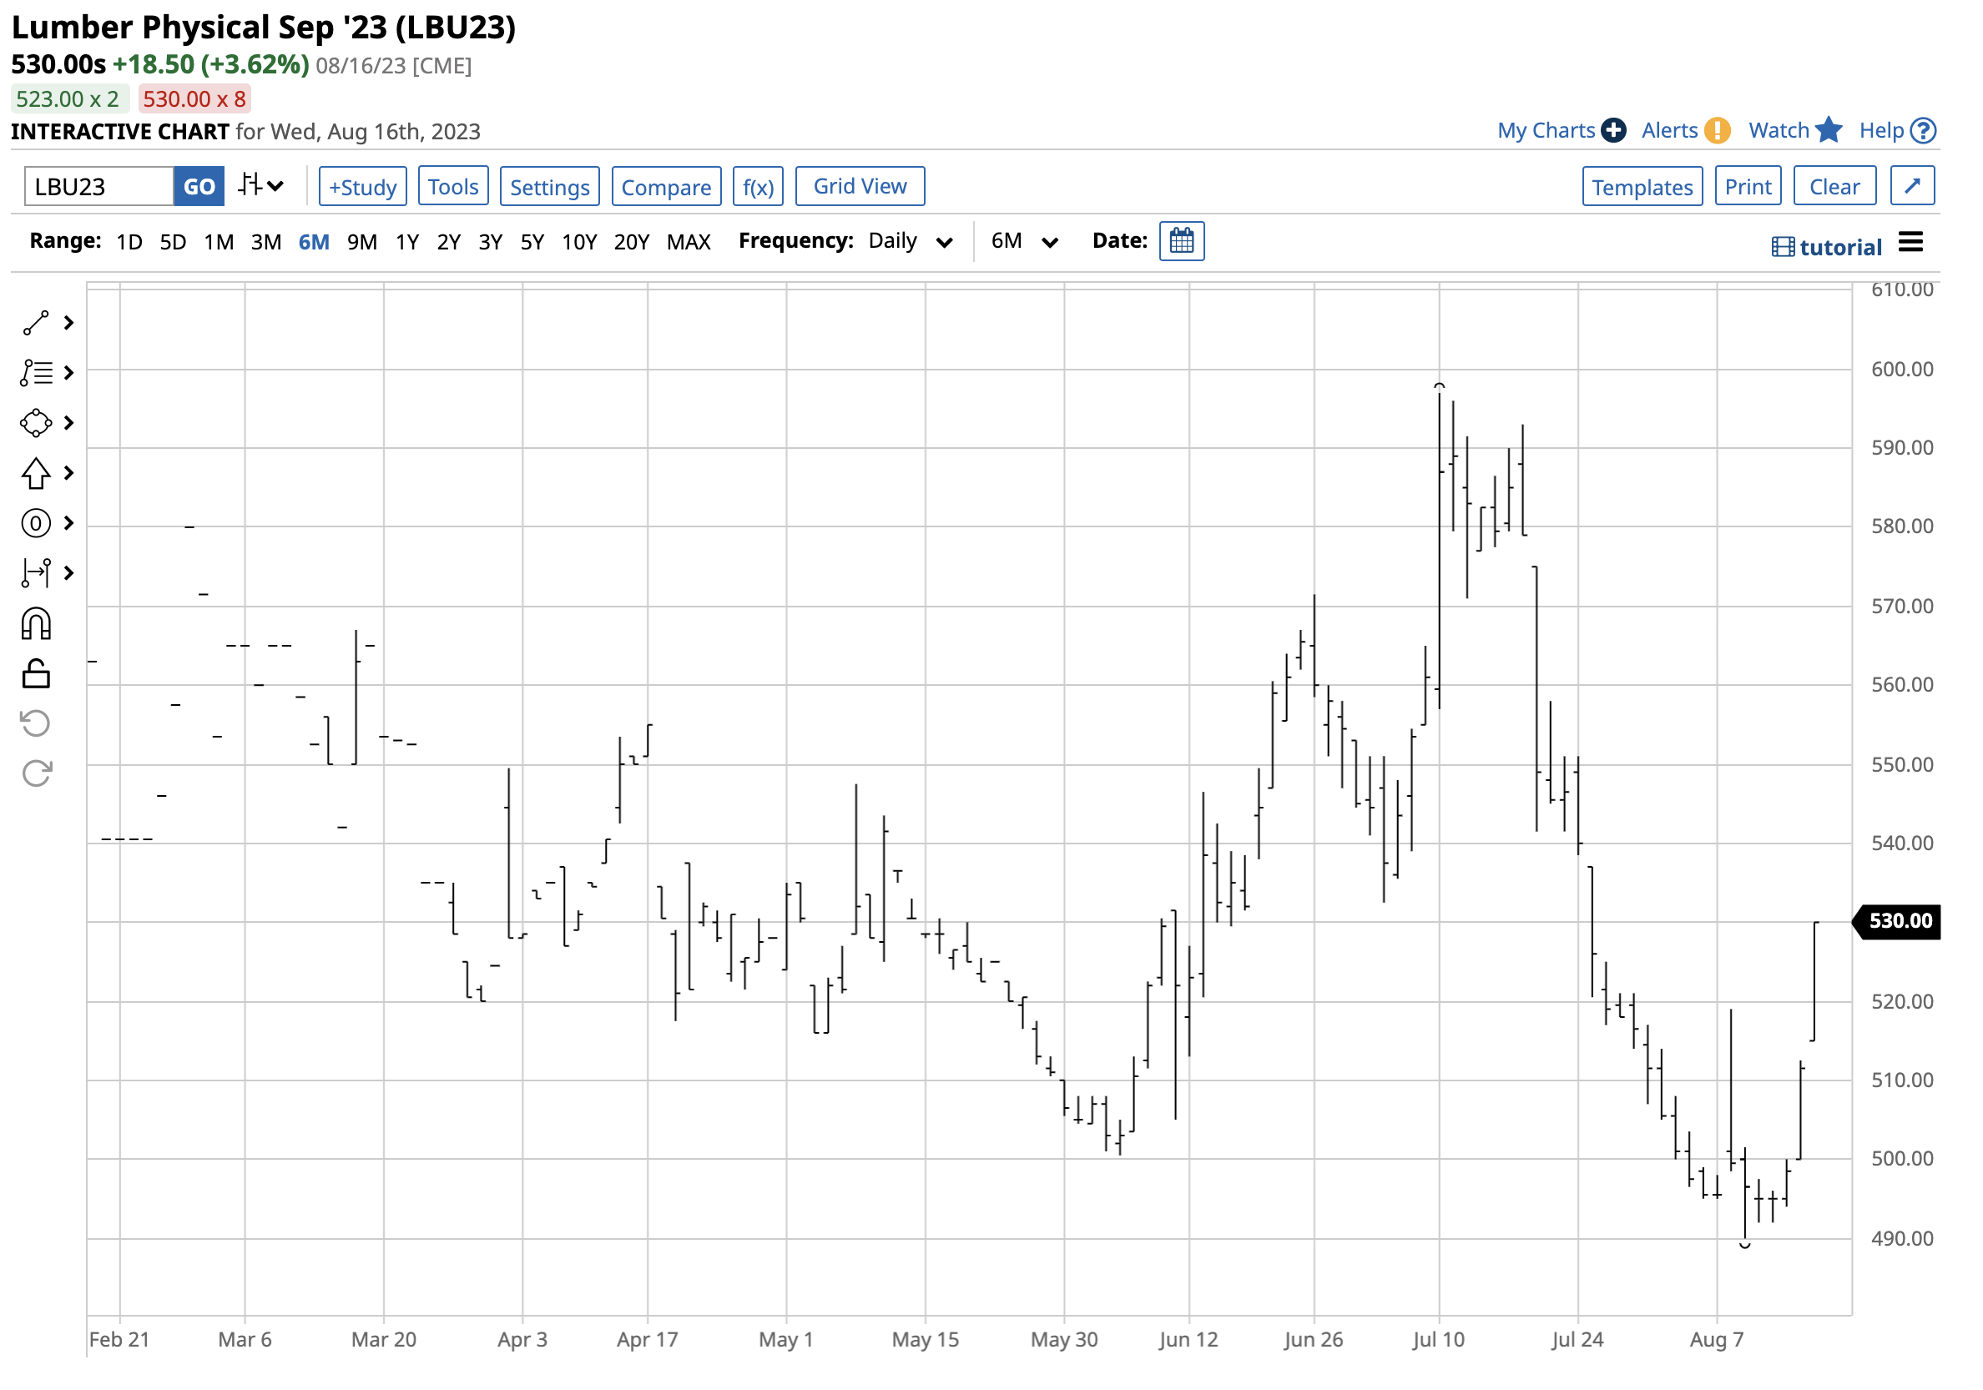The image size is (1983, 1390).
Task: Expand the line drawing tool options
Action: click(x=69, y=323)
